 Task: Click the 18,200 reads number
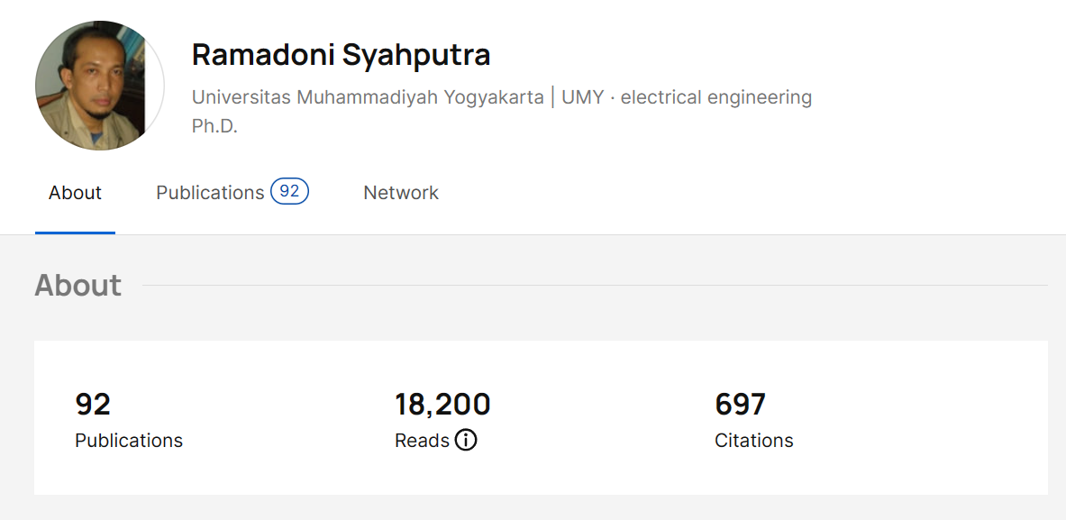pos(442,405)
